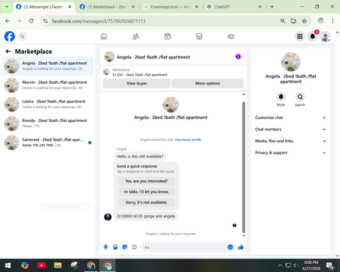Click the listing thumbnail beside $1,050 price
Image resolution: width=340 pixels, height=272 pixels.
pos(106,72)
